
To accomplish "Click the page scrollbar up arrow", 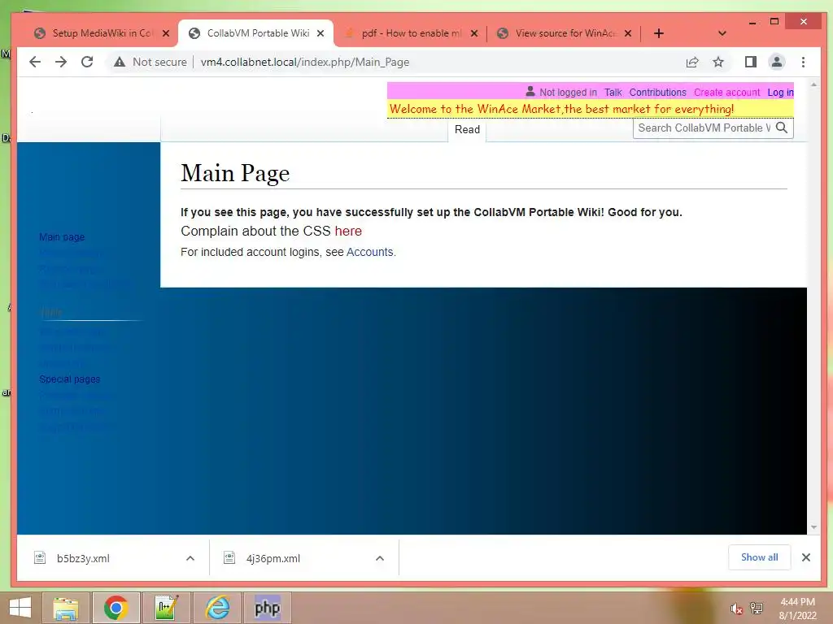I will click(x=813, y=84).
